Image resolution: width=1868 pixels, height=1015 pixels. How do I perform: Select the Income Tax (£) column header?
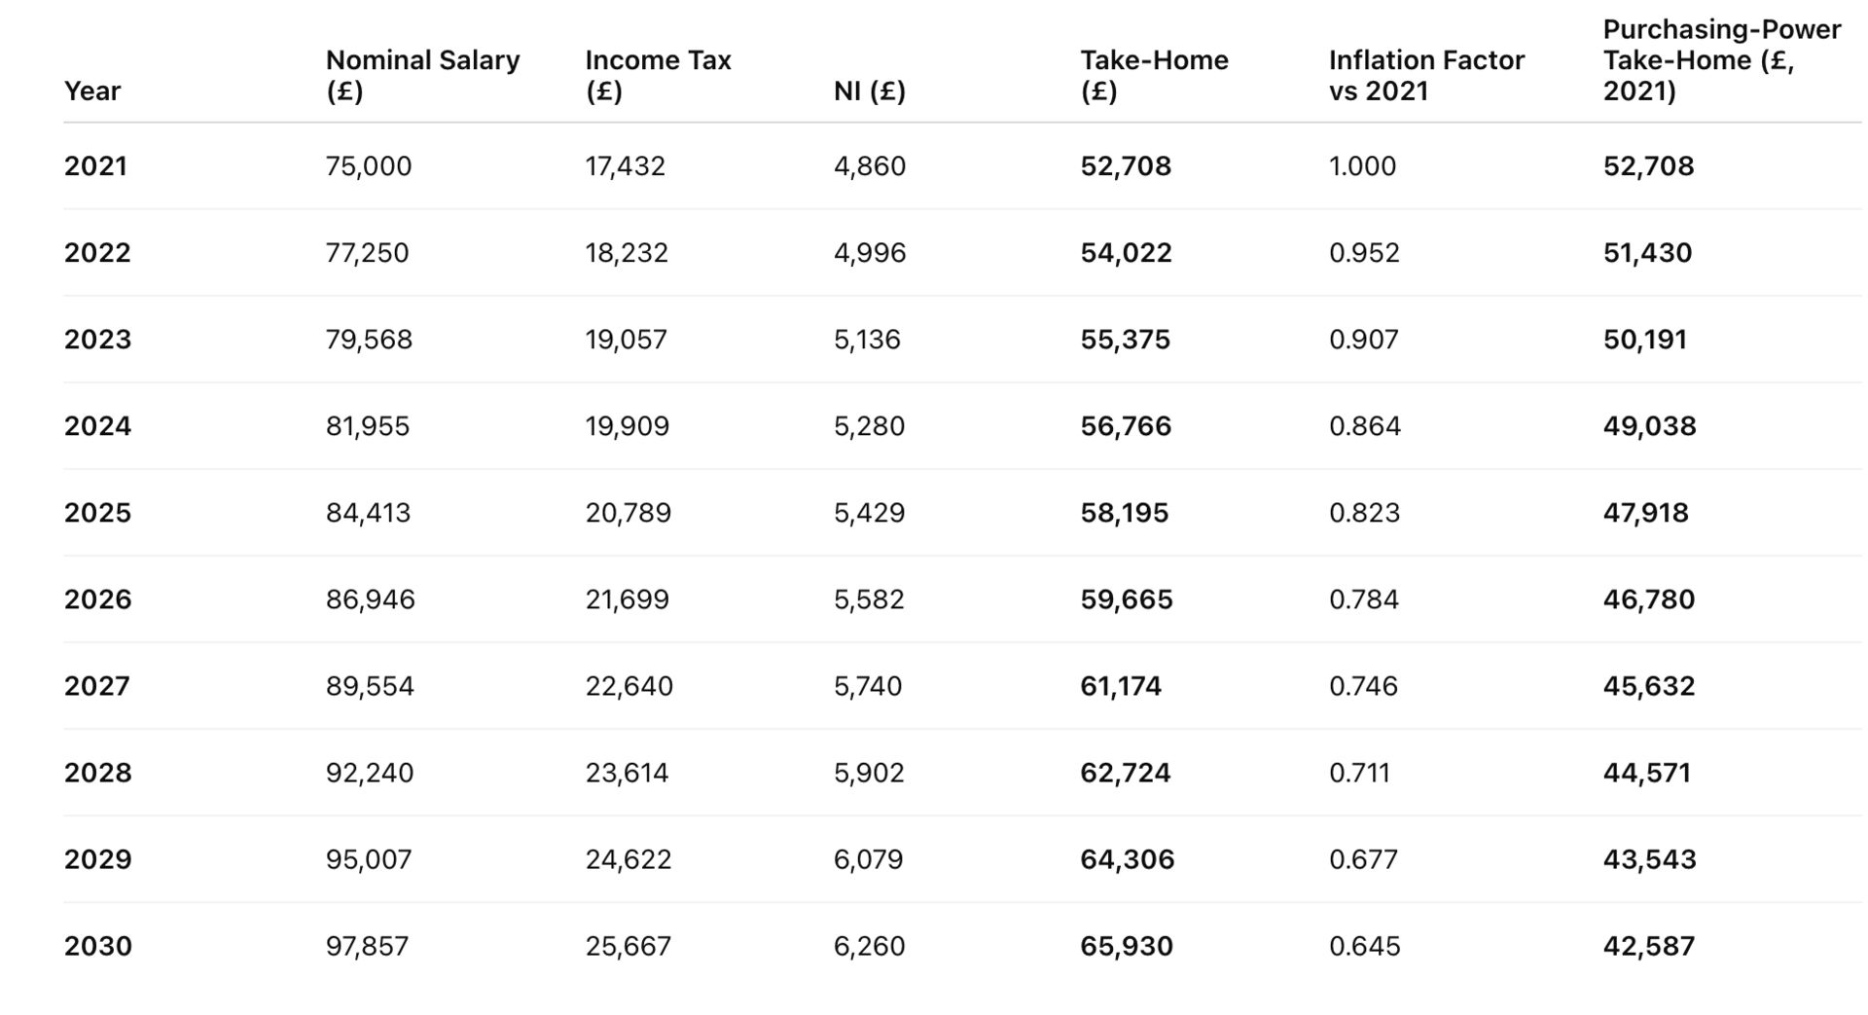pyautogui.click(x=658, y=75)
